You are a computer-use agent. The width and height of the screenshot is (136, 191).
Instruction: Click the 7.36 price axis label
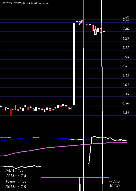pos(126,29)
